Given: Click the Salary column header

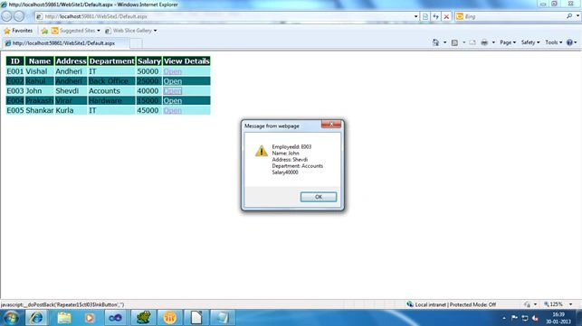Looking at the screenshot, I should 148,61.
